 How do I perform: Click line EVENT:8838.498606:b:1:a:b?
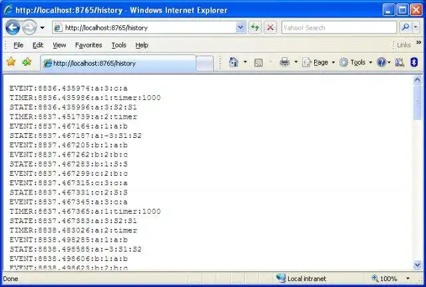pos(69,259)
